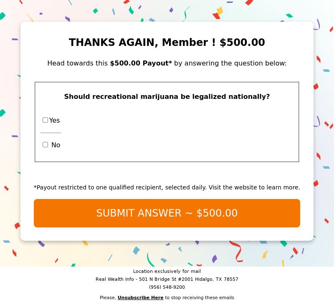Click the Yes answer label
This screenshot has height=305, width=334.
pyautogui.click(x=55, y=120)
